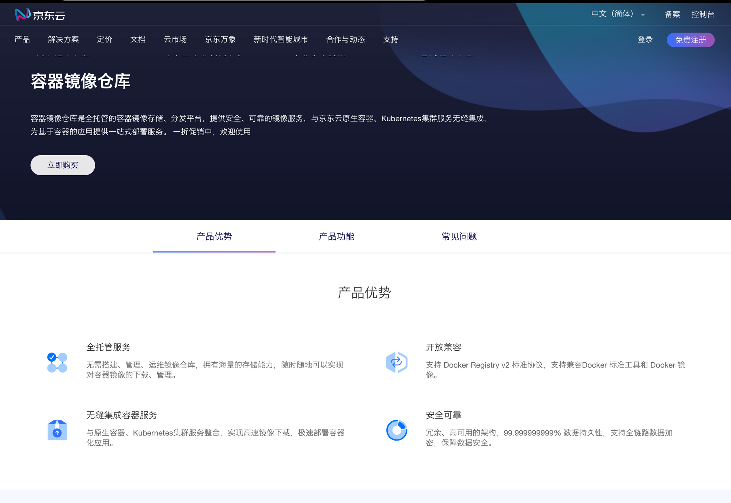Click the language dropdown arrow
Image resolution: width=731 pixels, height=503 pixels.
(643, 15)
